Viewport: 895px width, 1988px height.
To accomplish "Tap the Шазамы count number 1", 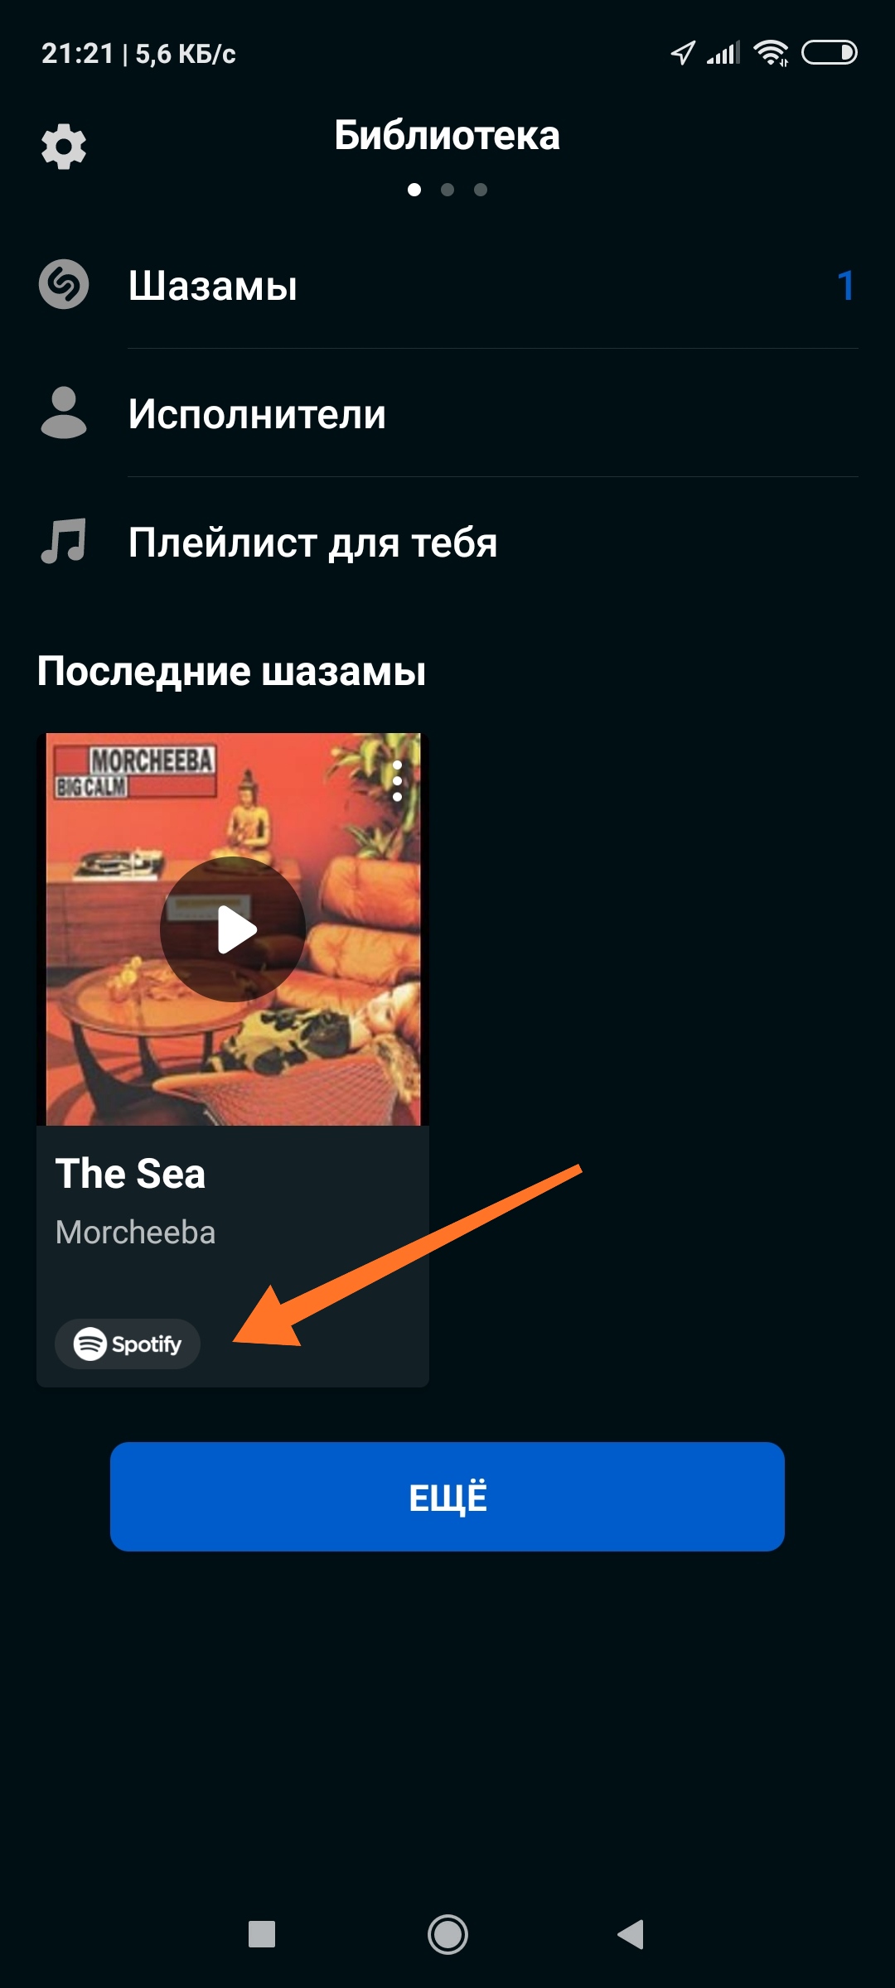I will click(845, 286).
